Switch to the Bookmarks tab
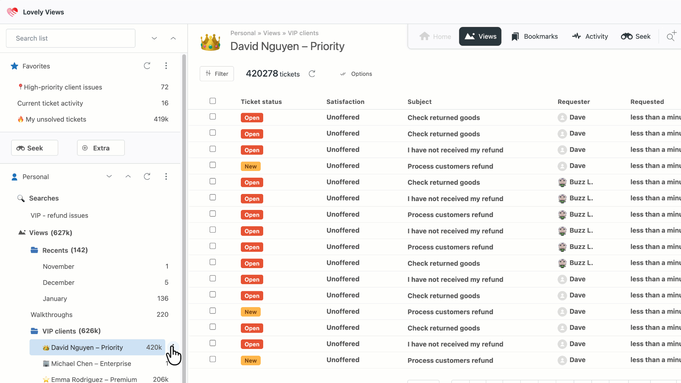Image resolution: width=681 pixels, height=383 pixels. pyautogui.click(x=535, y=37)
